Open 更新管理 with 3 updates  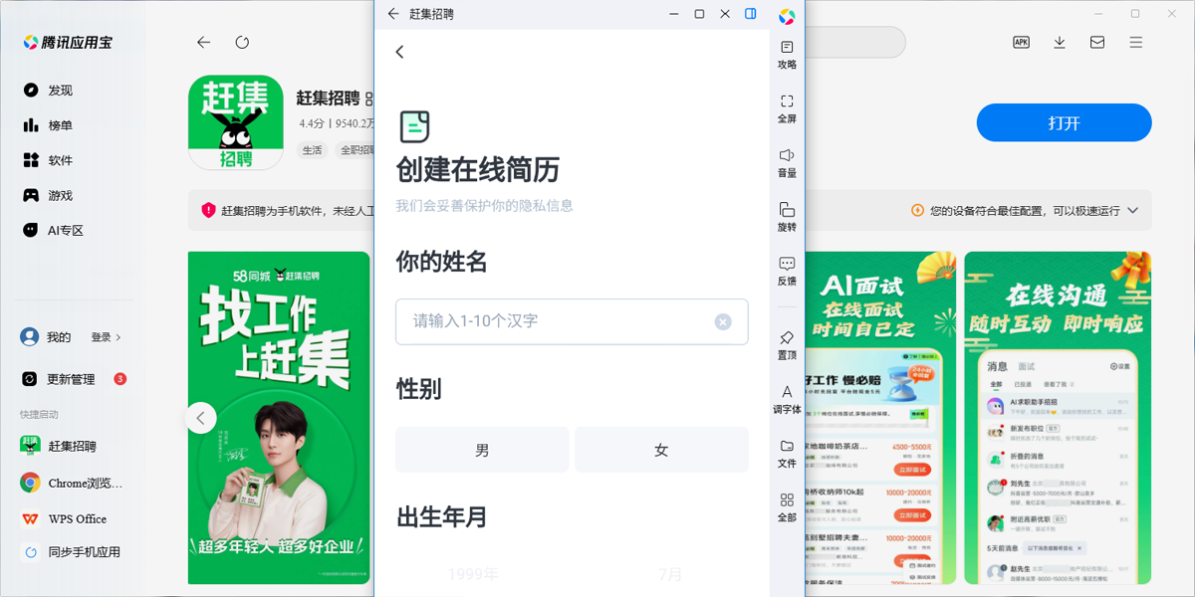(x=73, y=379)
